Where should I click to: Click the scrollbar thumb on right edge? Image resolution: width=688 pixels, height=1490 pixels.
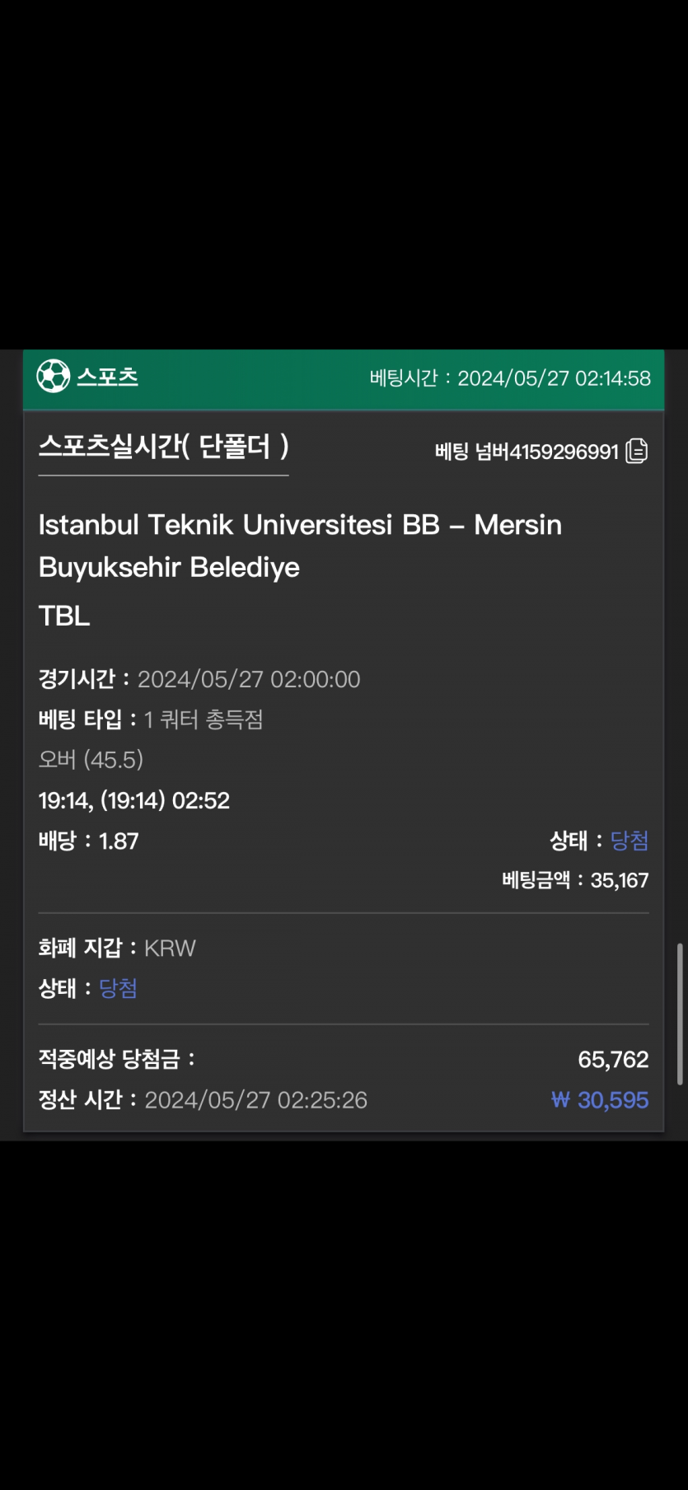[680, 1014]
